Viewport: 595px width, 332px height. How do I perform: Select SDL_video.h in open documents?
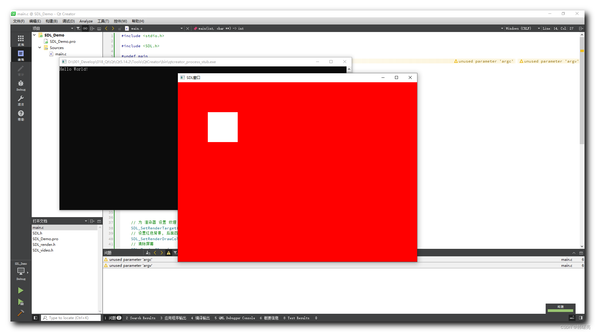pyautogui.click(x=43, y=250)
